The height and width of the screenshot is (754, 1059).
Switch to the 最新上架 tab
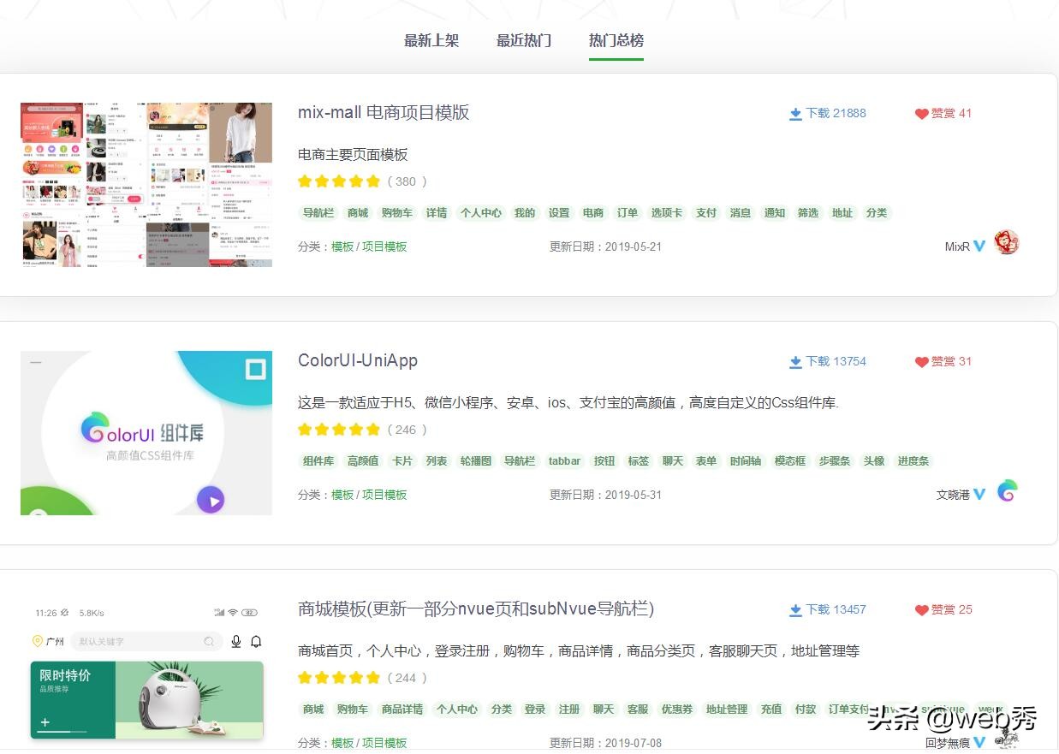[x=431, y=40]
